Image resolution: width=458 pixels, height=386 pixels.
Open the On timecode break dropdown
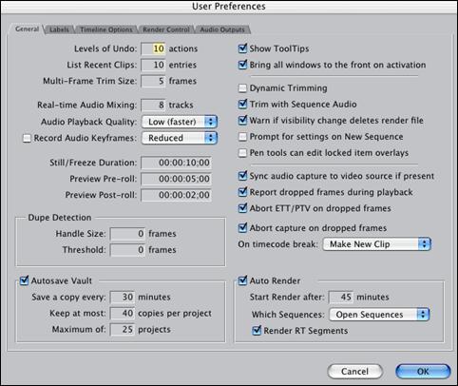pos(377,244)
